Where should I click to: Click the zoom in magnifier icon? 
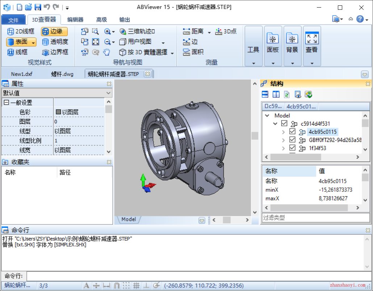[107, 31]
